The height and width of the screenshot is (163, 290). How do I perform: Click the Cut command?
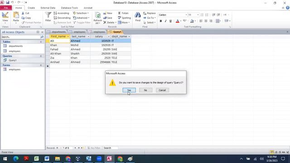25,13
